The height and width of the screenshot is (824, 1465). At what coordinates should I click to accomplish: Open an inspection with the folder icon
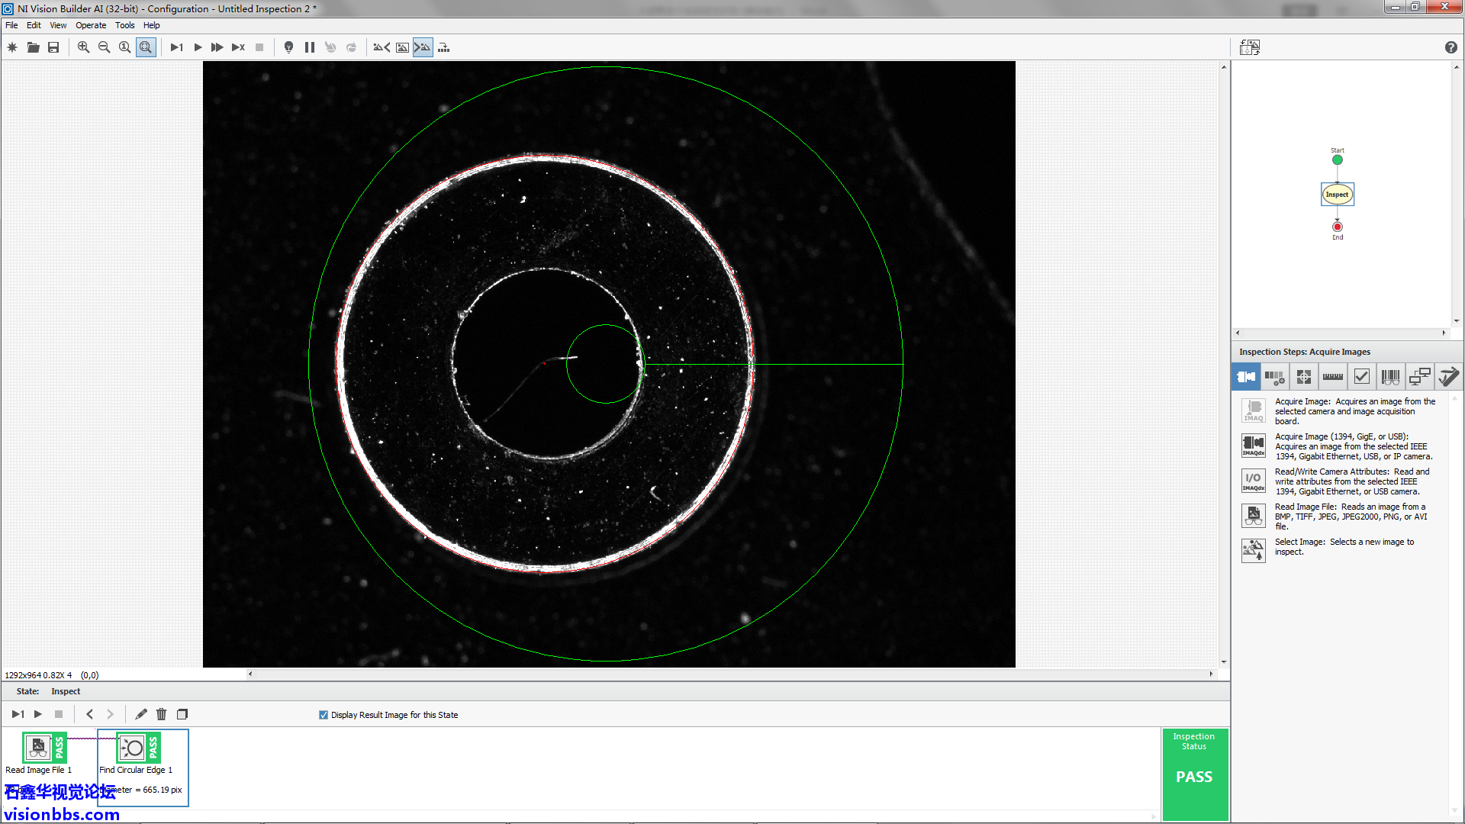point(33,47)
